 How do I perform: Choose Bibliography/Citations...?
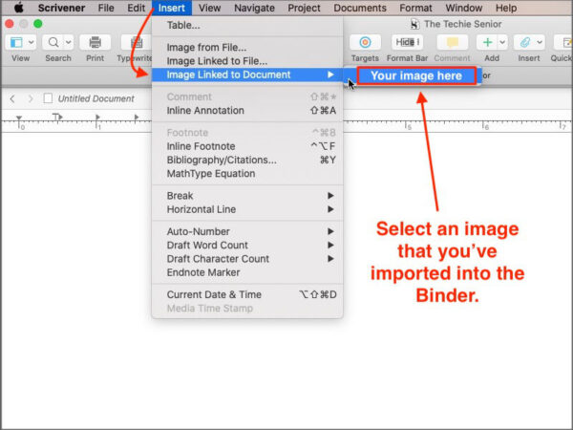[x=247, y=161]
